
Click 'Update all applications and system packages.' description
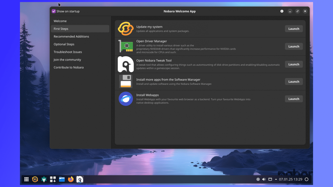(163, 31)
